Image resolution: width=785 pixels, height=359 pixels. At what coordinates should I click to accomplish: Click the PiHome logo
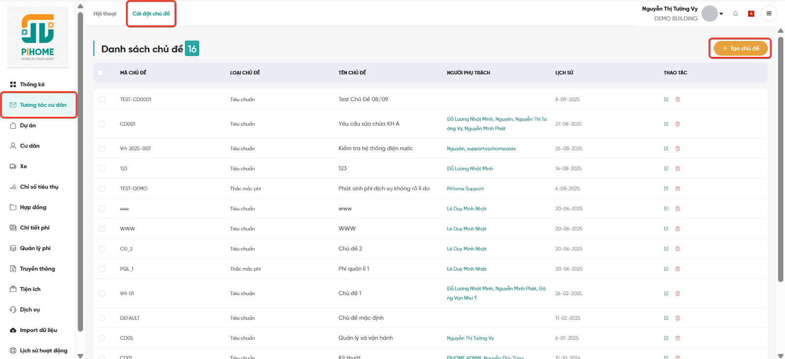[38, 37]
